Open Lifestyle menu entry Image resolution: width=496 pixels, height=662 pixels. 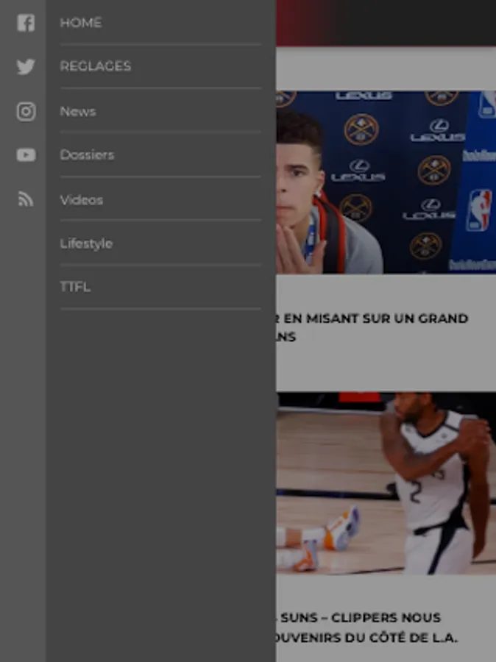click(160, 243)
